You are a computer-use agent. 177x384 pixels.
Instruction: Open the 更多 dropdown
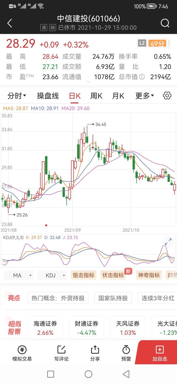click(145, 96)
